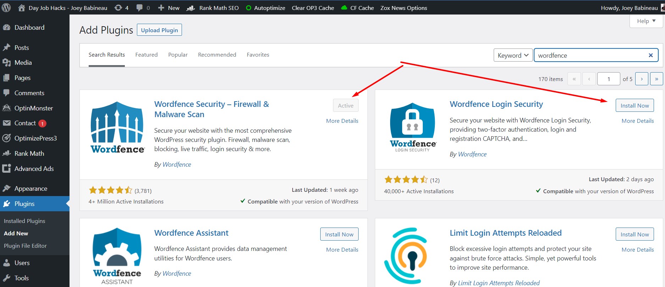
Task: Open Add New submenu item
Action: click(x=16, y=233)
